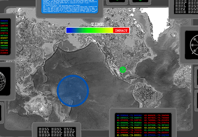
Task: Click the white value 456567 in left monitor
Action: (4, 38)
